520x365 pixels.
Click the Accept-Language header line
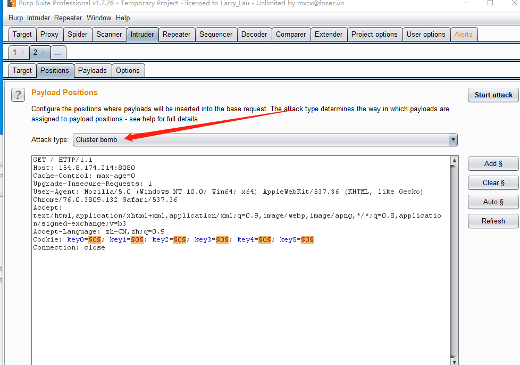[99, 231]
